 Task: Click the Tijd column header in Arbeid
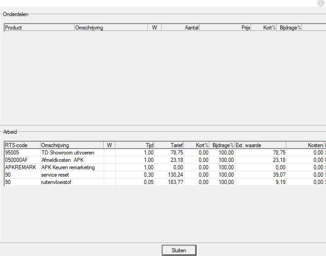point(135,145)
